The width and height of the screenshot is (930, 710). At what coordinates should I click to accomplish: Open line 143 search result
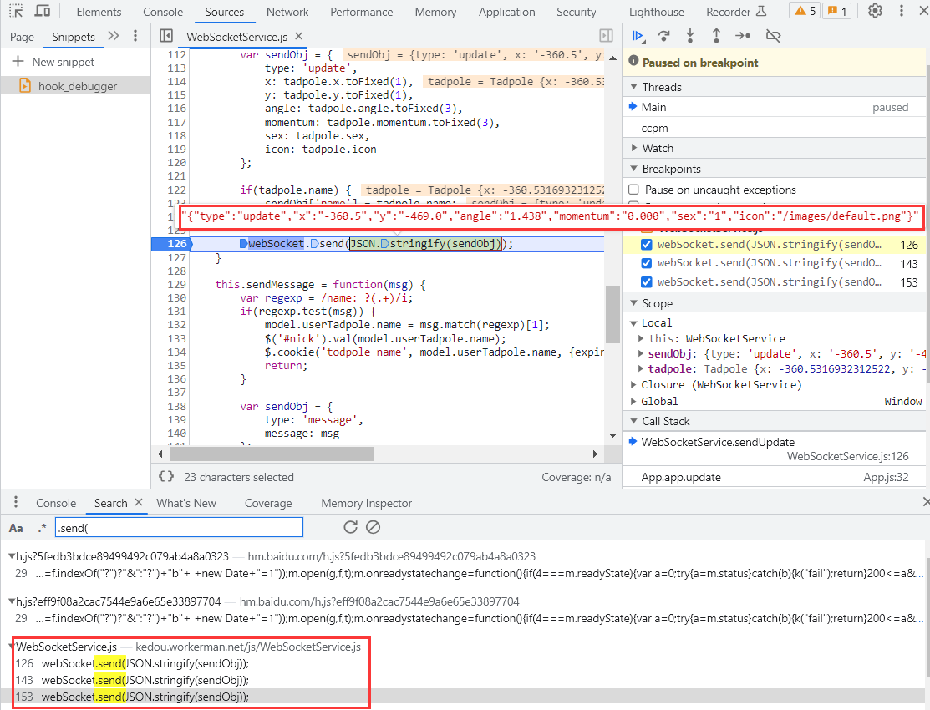145,680
